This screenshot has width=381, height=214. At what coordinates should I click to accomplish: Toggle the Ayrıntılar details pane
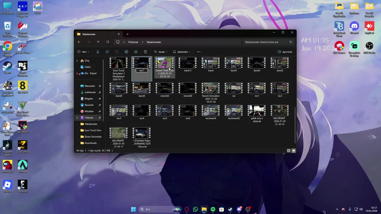point(285,52)
